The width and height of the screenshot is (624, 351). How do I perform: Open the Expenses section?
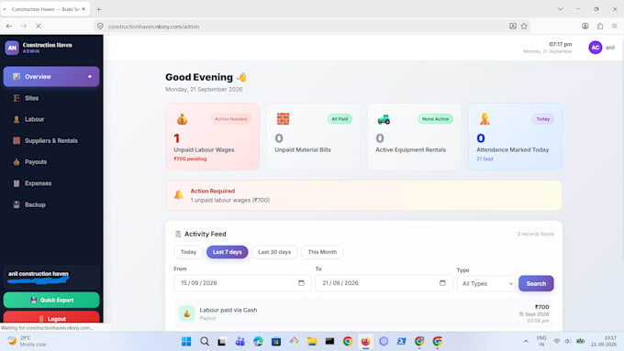pyautogui.click(x=51, y=183)
